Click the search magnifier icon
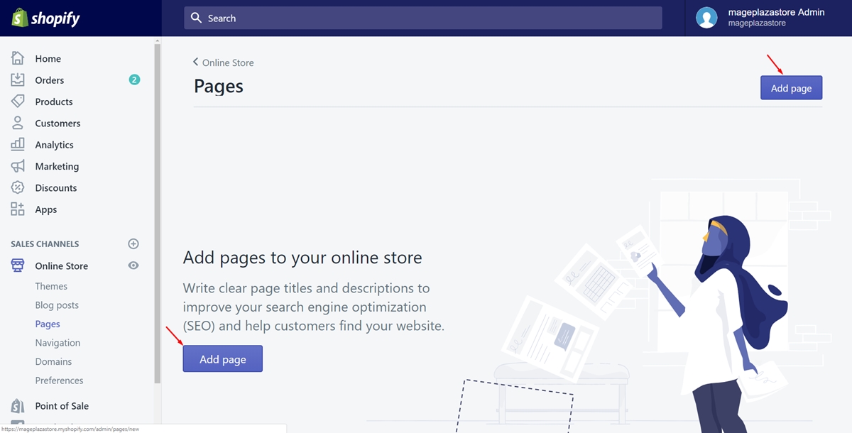The image size is (852, 433). coord(197,18)
